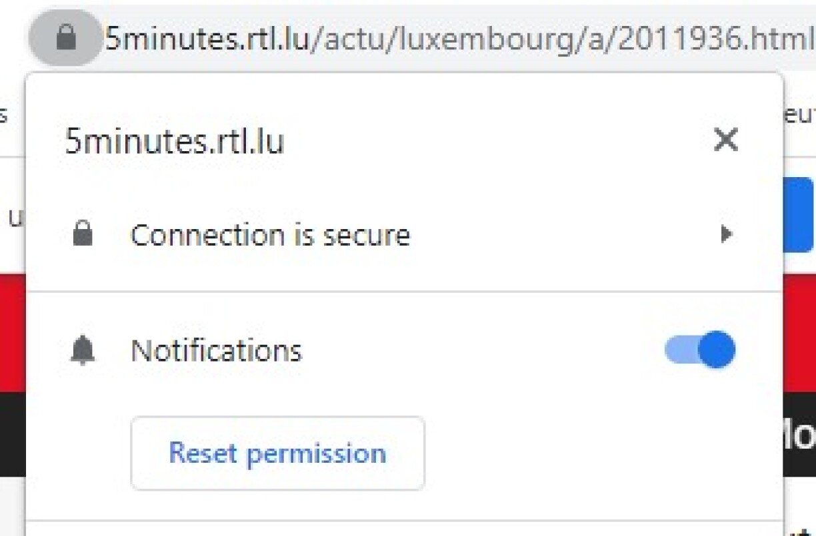Click the black bar left of the popup
The height and width of the screenshot is (536, 816).
pos(12,433)
